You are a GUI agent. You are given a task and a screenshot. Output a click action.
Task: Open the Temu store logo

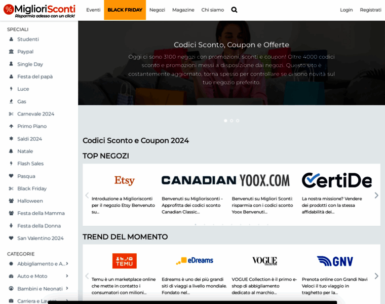125,261
